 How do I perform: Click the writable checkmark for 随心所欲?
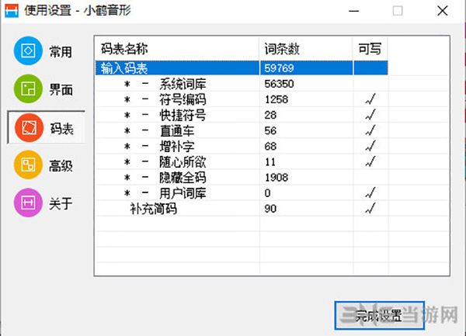[x=370, y=161]
